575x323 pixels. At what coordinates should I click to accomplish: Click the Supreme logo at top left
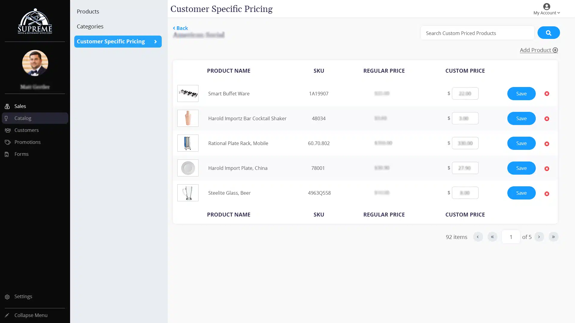point(34,21)
